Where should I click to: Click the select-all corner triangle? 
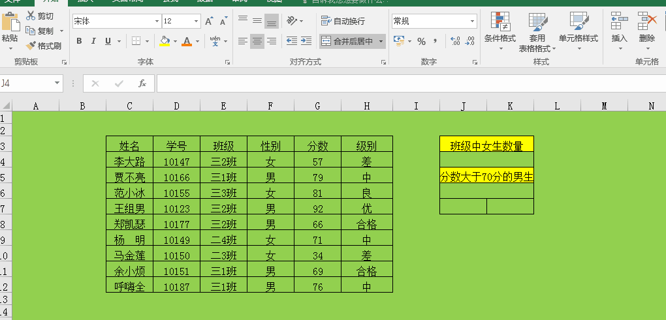[x=6, y=106]
